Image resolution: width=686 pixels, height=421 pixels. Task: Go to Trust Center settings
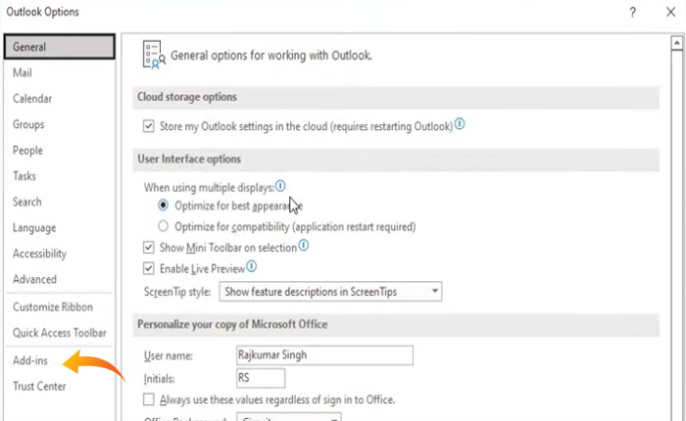pos(39,386)
